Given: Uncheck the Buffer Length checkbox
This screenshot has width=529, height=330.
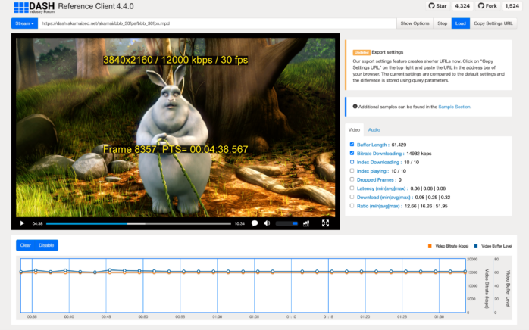Looking at the screenshot, I should [x=352, y=144].
